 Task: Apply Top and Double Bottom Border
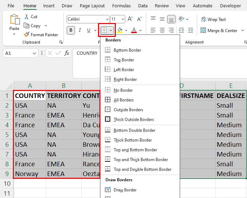140,169
